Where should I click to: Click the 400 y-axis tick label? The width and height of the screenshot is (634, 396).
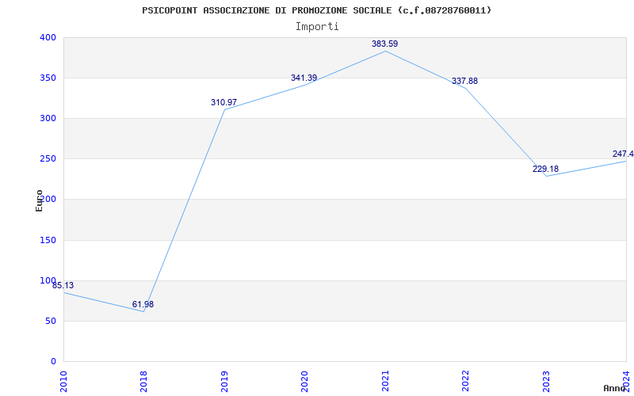coord(48,37)
